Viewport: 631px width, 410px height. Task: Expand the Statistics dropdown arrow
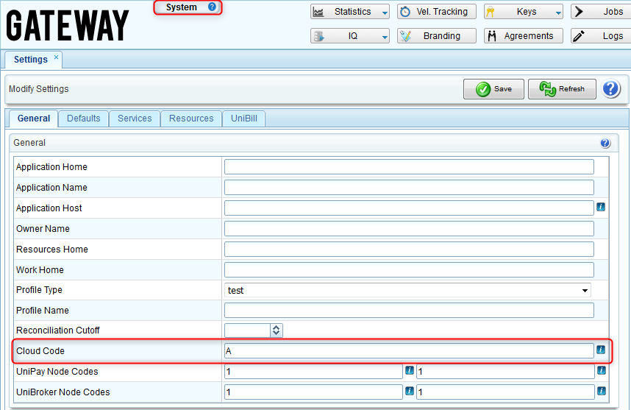pos(385,13)
